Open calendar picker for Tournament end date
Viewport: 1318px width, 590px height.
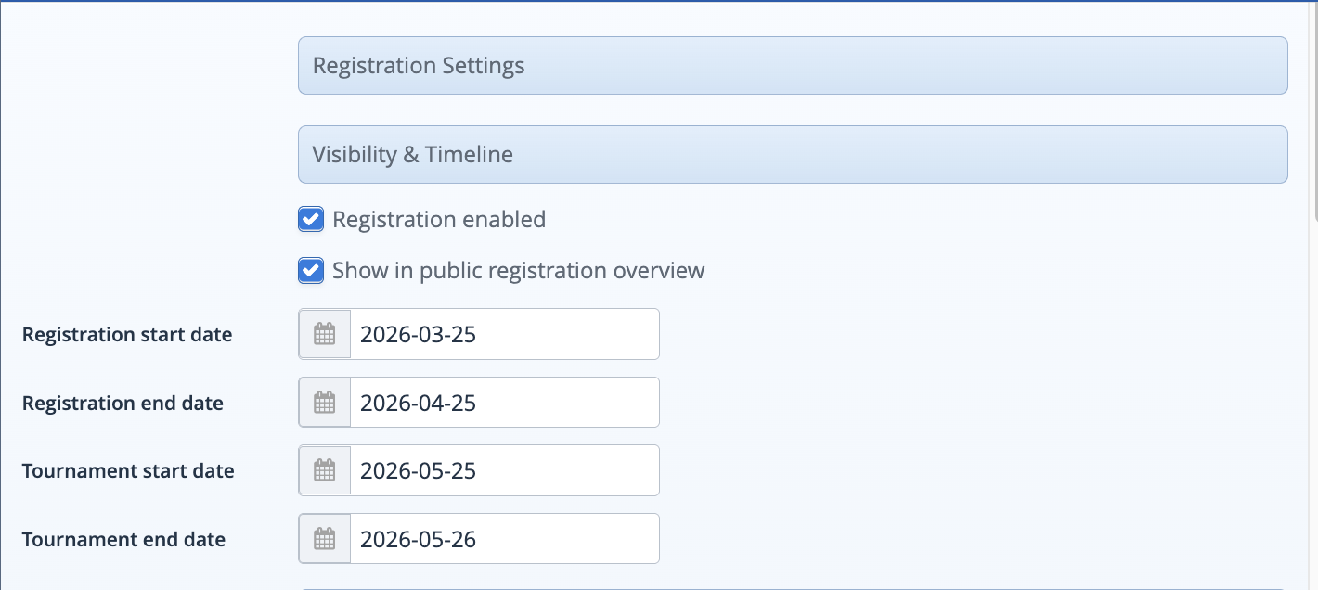(x=324, y=539)
